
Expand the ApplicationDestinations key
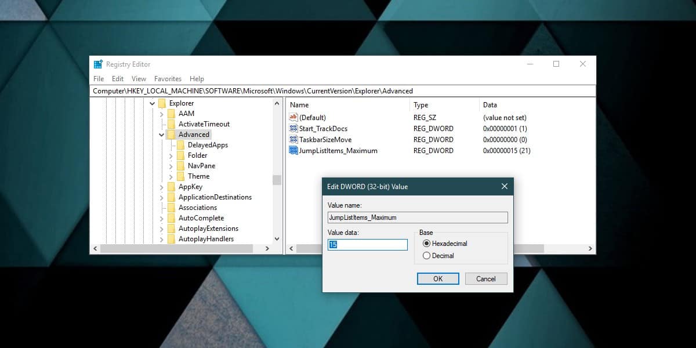[162, 197]
